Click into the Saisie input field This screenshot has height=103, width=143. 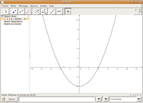click(x=57, y=99)
